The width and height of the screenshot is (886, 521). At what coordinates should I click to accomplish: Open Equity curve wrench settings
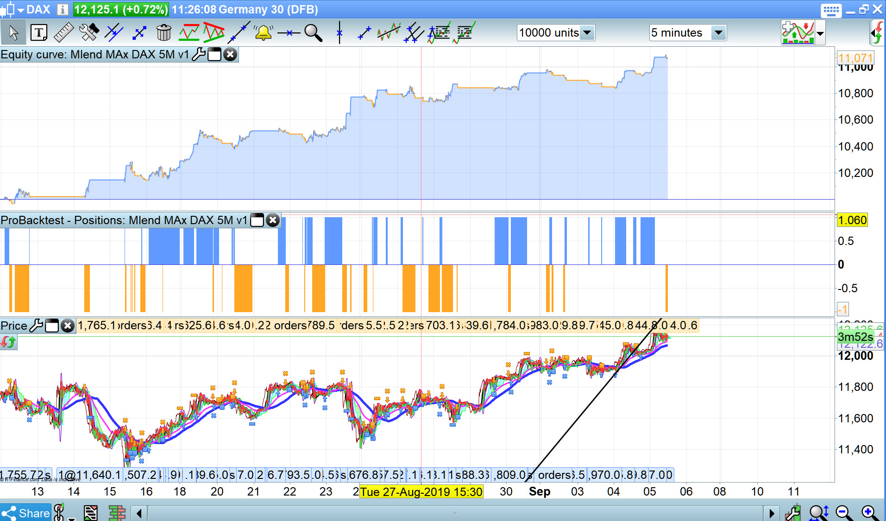click(x=199, y=55)
